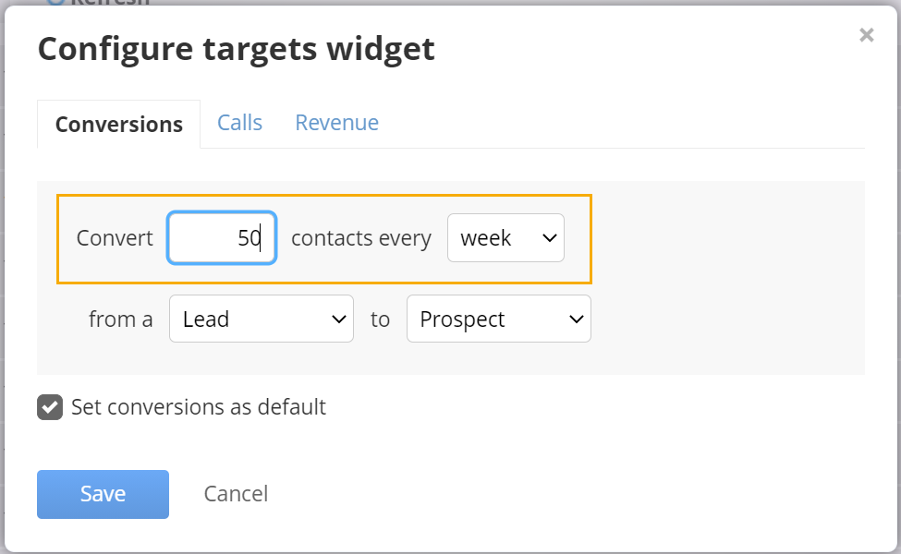Expand the Lead source stage dropdown
The width and height of the screenshot is (901, 554).
pyautogui.click(x=262, y=319)
